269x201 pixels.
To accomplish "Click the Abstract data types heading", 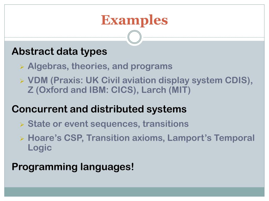I will click(59, 52).
